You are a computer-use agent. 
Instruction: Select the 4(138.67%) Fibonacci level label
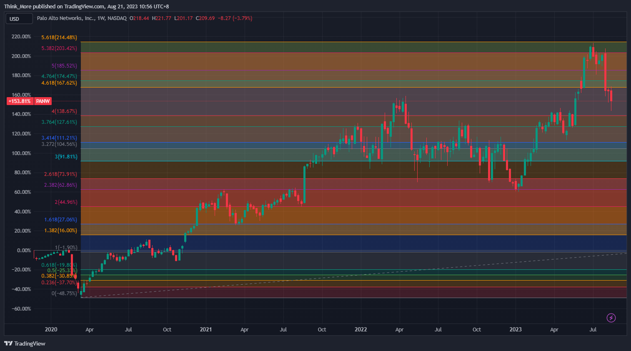click(64, 111)
